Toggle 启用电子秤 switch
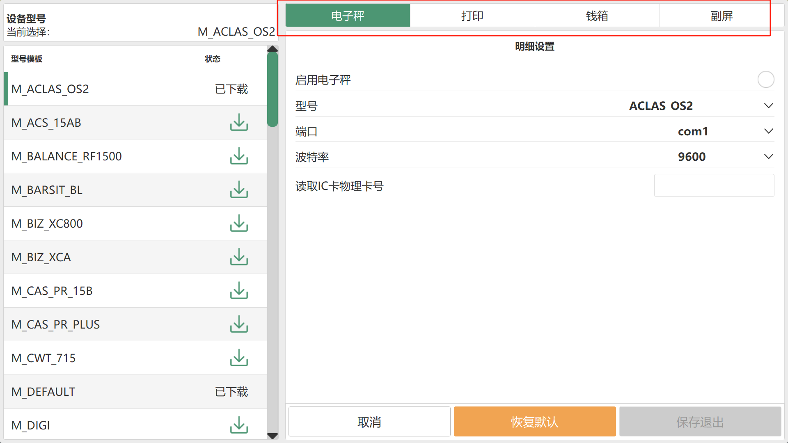The width and height of the screenshot is (788, 443). (765, 80)
